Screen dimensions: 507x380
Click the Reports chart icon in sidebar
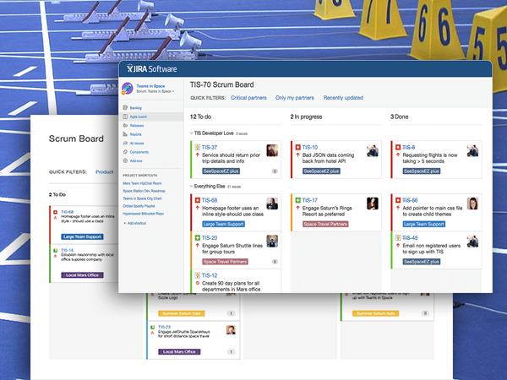125,134
